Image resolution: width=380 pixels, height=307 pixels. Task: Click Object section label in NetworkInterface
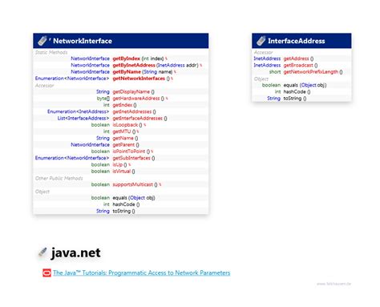coord(42,192)
